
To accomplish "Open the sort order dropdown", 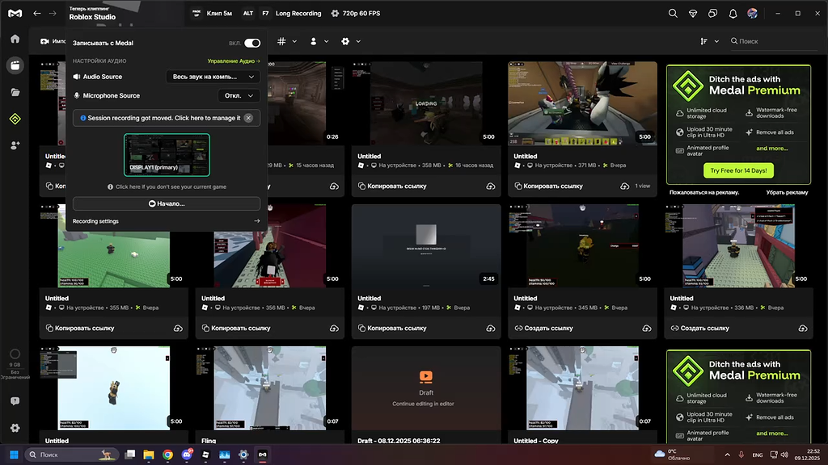I will tap(709, 41).
